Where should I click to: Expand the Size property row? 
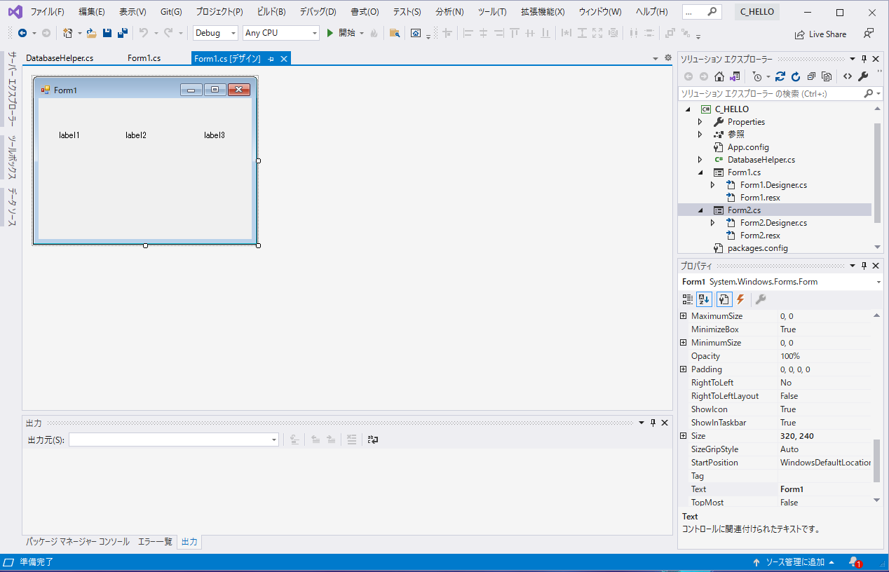684,436
